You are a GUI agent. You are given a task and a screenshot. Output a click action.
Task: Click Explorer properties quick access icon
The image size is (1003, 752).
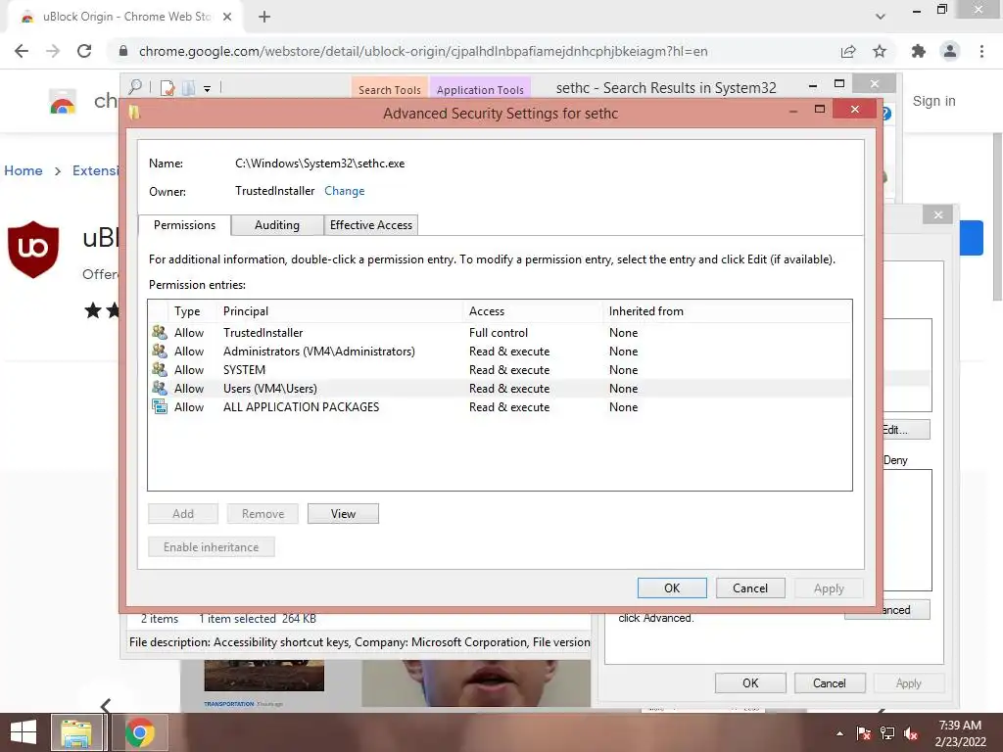(167, 88)
